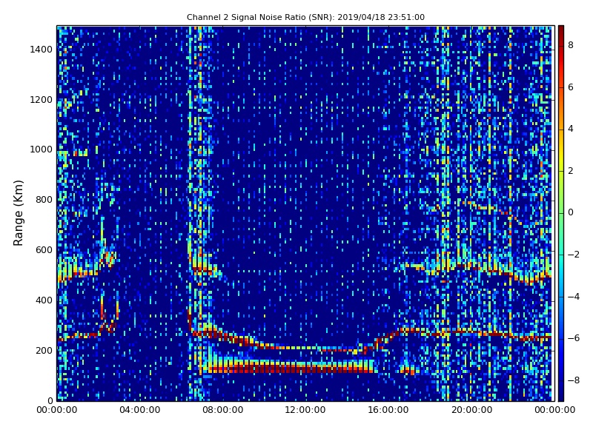Screen dimensions: 593x444
Task: Click the 12:00:00 time tick label
Action: tap(305, 410)
